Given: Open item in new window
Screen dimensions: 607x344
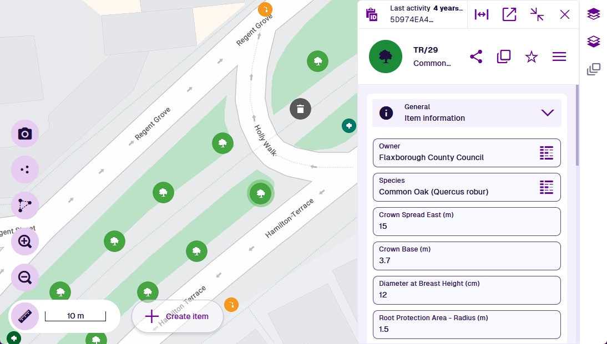Looking at the screenshot, I should 509,14.
